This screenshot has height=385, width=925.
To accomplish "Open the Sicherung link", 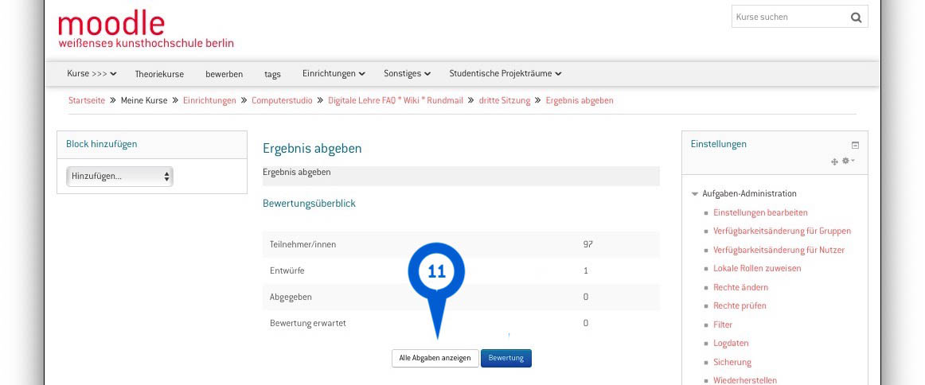I will [x=732, y=363].
